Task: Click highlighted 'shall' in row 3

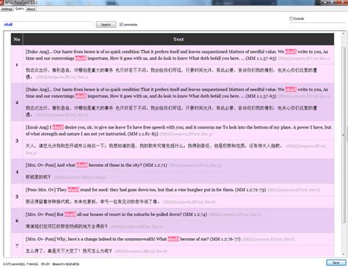Action: (x=58, y=127)
